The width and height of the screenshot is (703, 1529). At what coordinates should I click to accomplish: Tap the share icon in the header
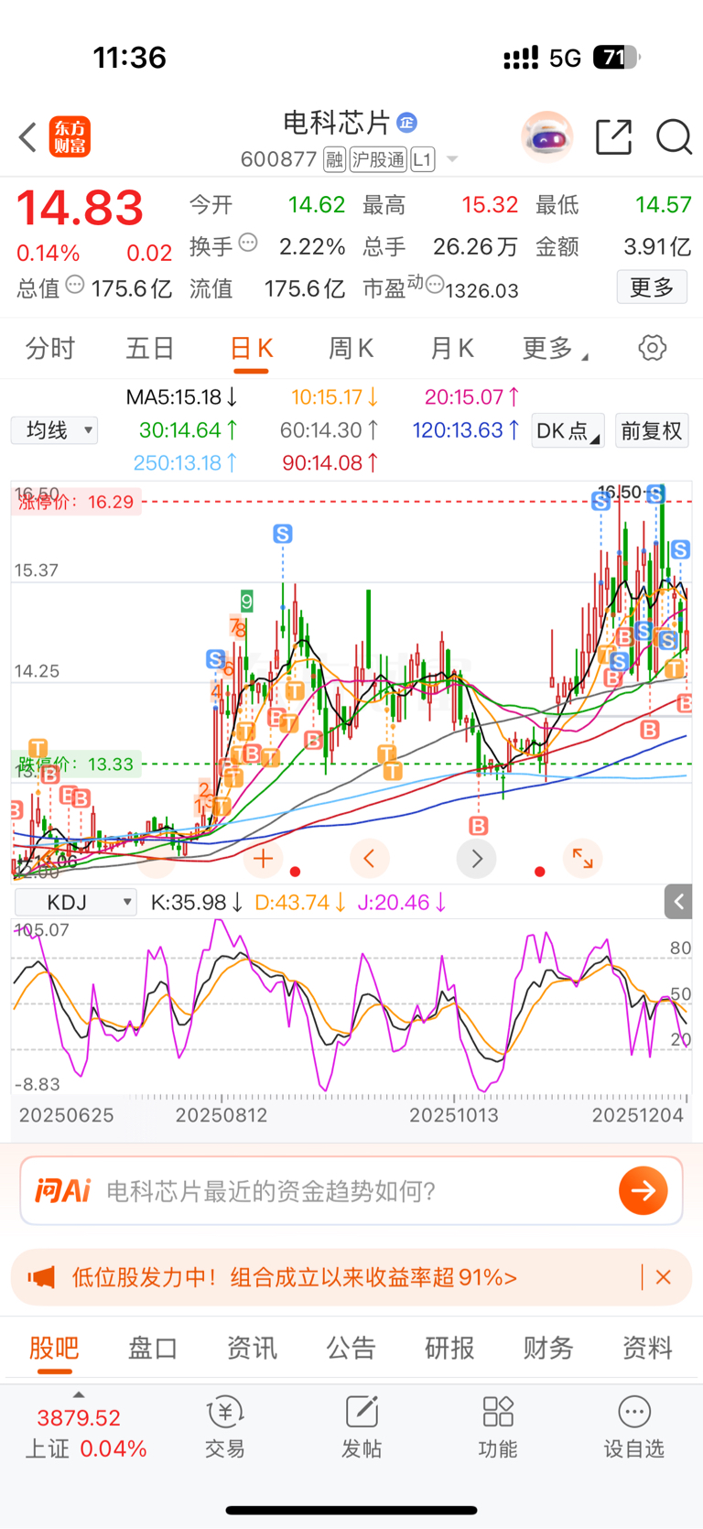coord(613,137)
